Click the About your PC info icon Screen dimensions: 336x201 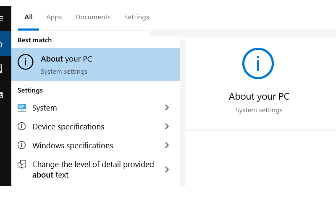(x=26, y=62)
